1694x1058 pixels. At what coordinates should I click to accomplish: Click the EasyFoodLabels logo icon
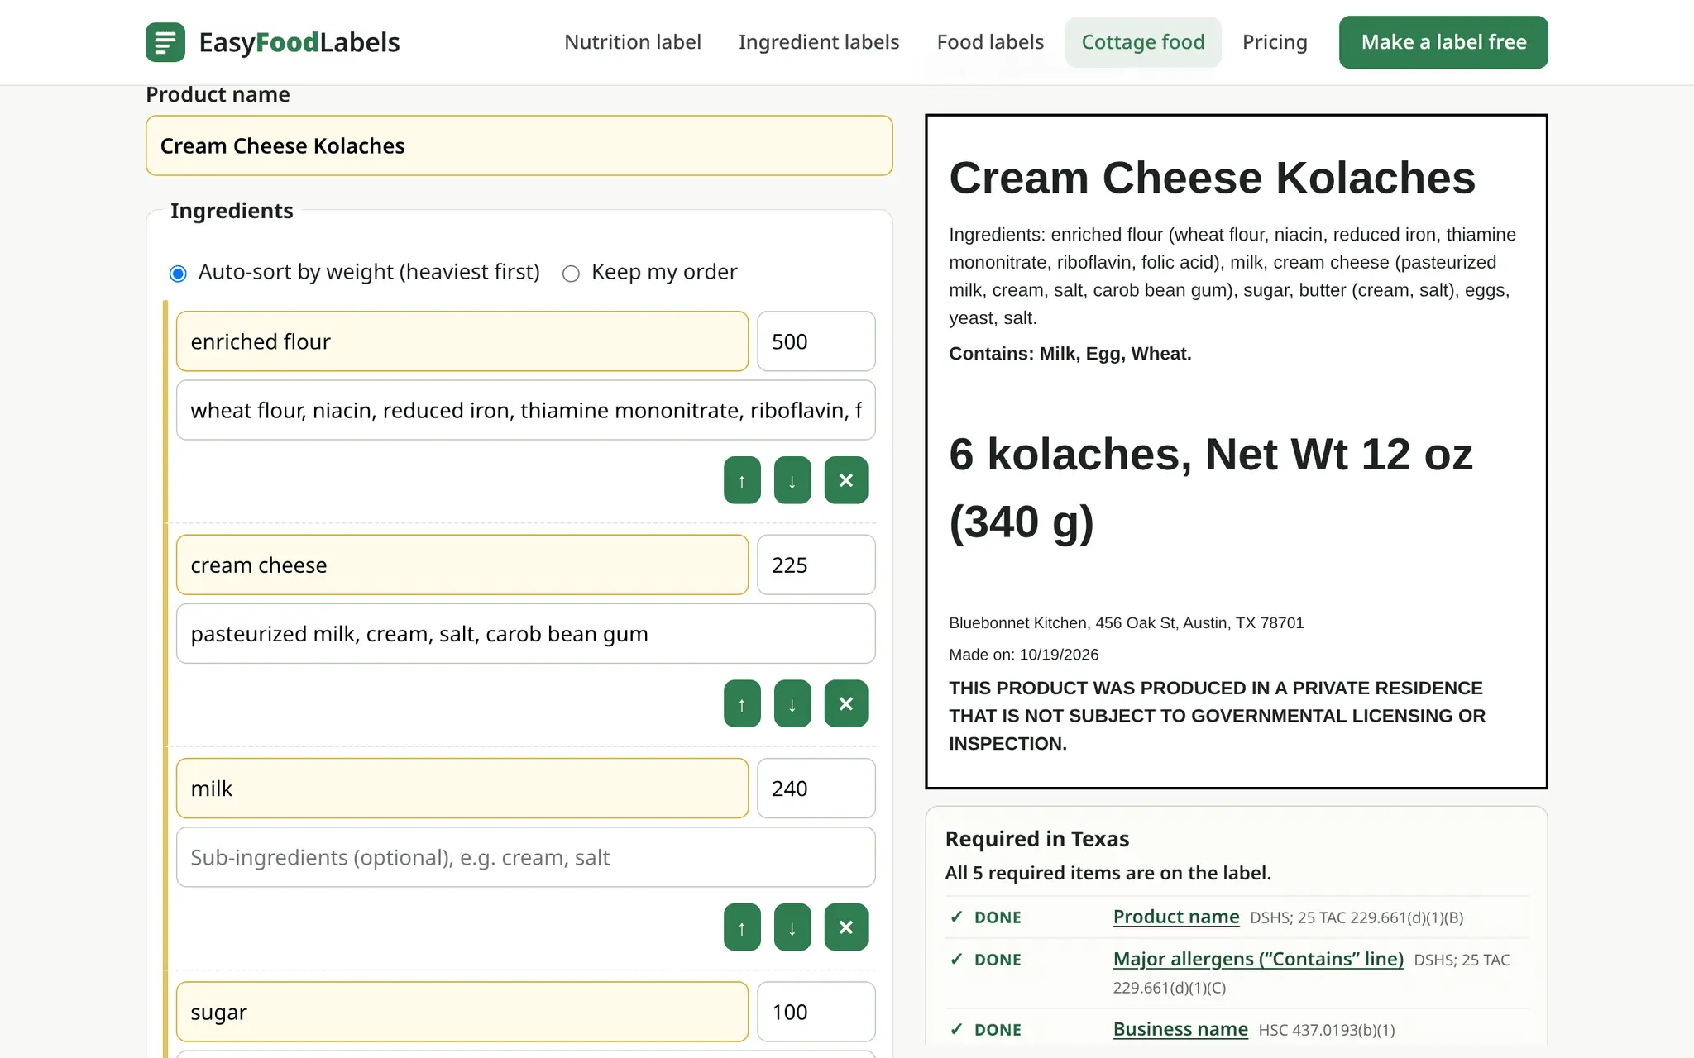pyautogui.click(x=165, y=42)
